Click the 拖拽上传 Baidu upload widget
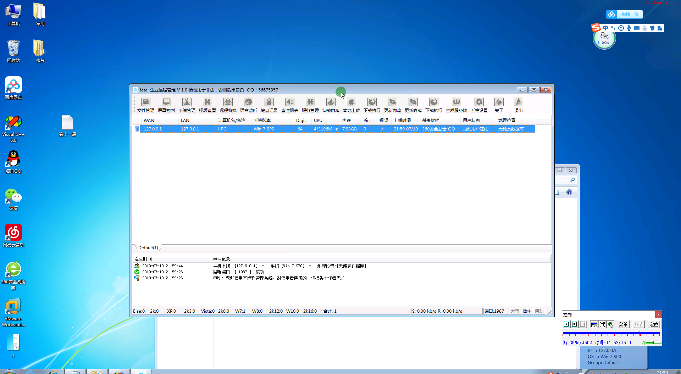681x374 pixels. click(624, 15)
